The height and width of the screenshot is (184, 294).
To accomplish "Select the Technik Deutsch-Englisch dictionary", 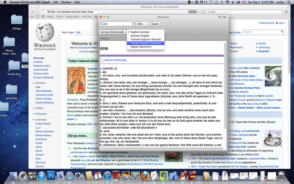I will (146, 43).
